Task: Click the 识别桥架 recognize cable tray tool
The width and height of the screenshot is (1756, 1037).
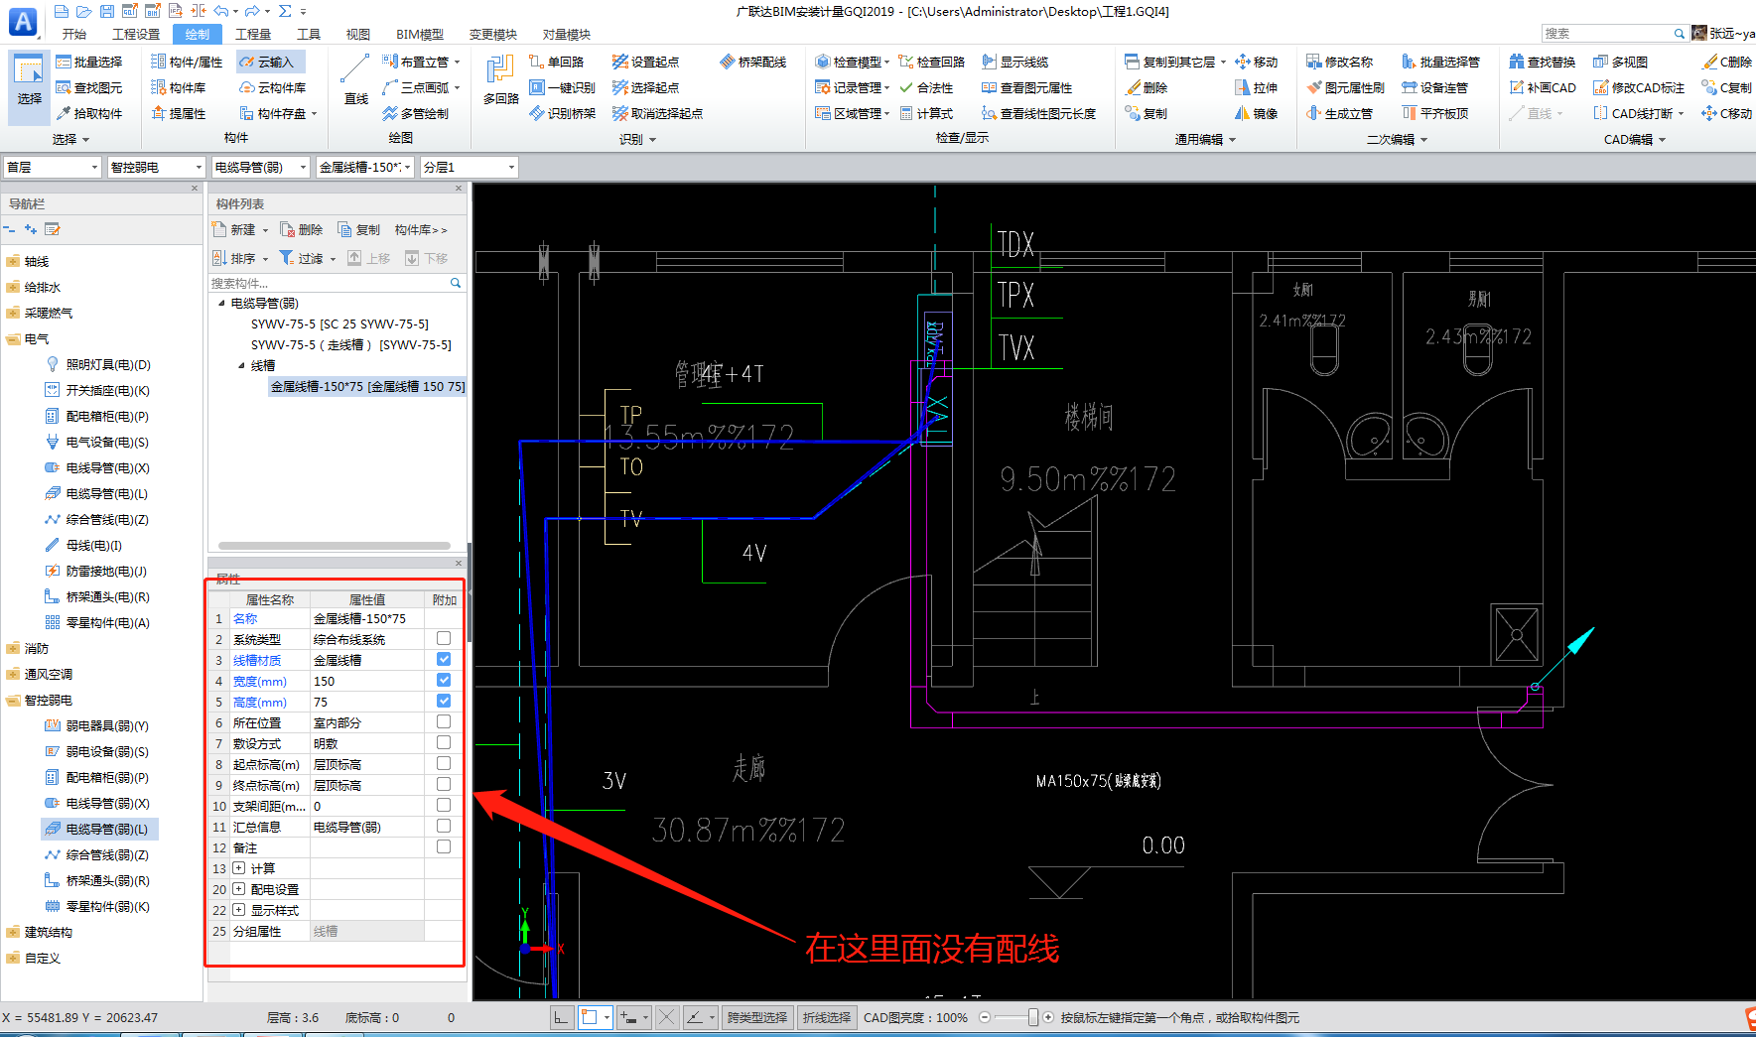Action: point(563,113)
